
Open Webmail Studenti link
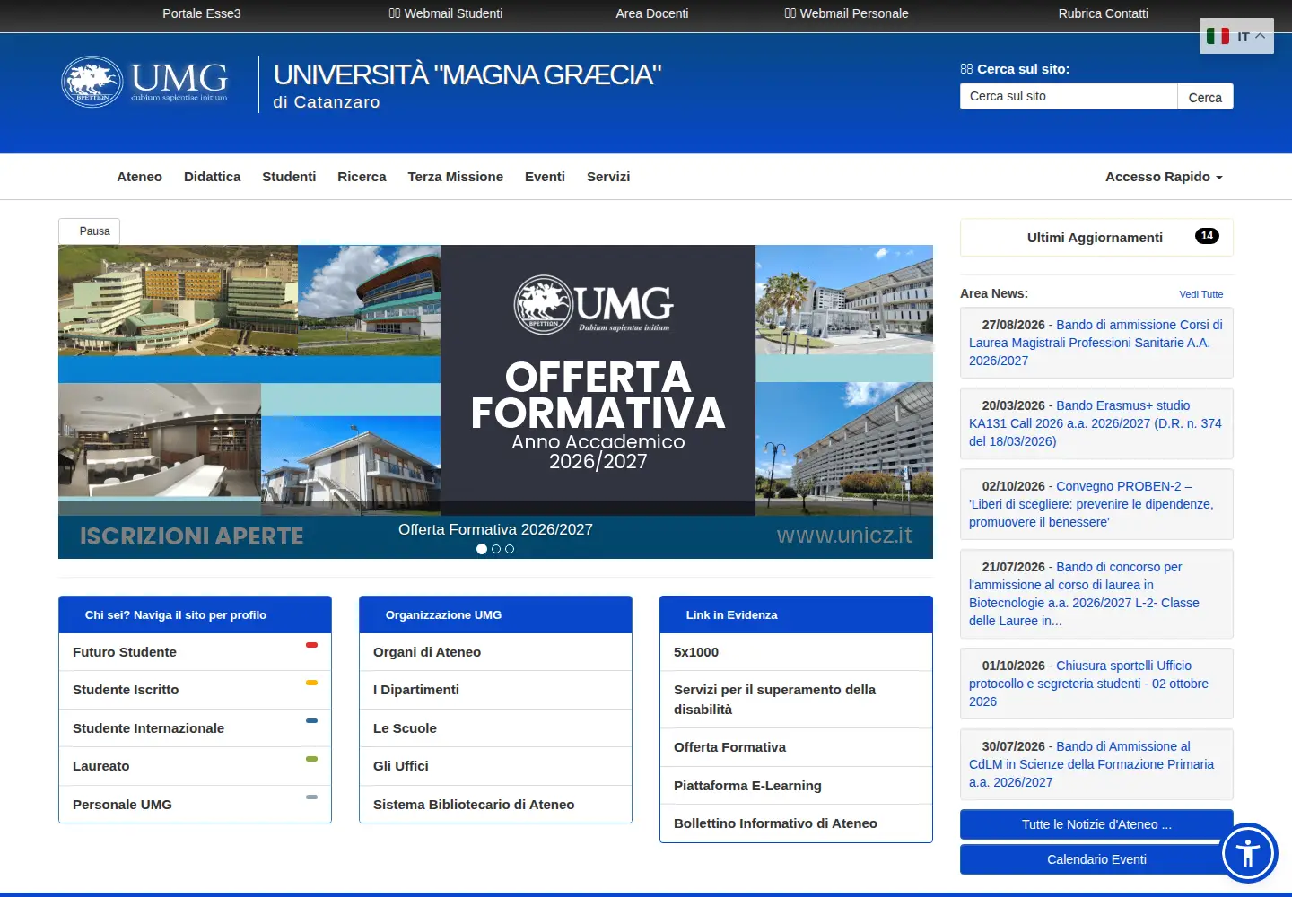coord(446,13)
